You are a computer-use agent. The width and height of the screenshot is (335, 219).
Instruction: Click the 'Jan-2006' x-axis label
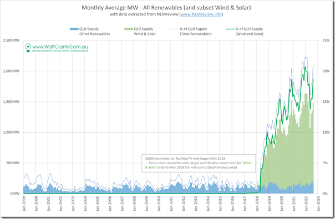110,204
